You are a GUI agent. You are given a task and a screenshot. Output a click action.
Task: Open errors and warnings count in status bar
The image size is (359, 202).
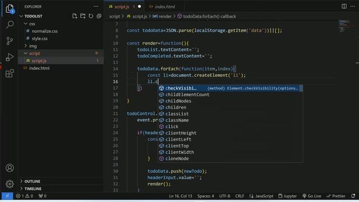point(25,196)
